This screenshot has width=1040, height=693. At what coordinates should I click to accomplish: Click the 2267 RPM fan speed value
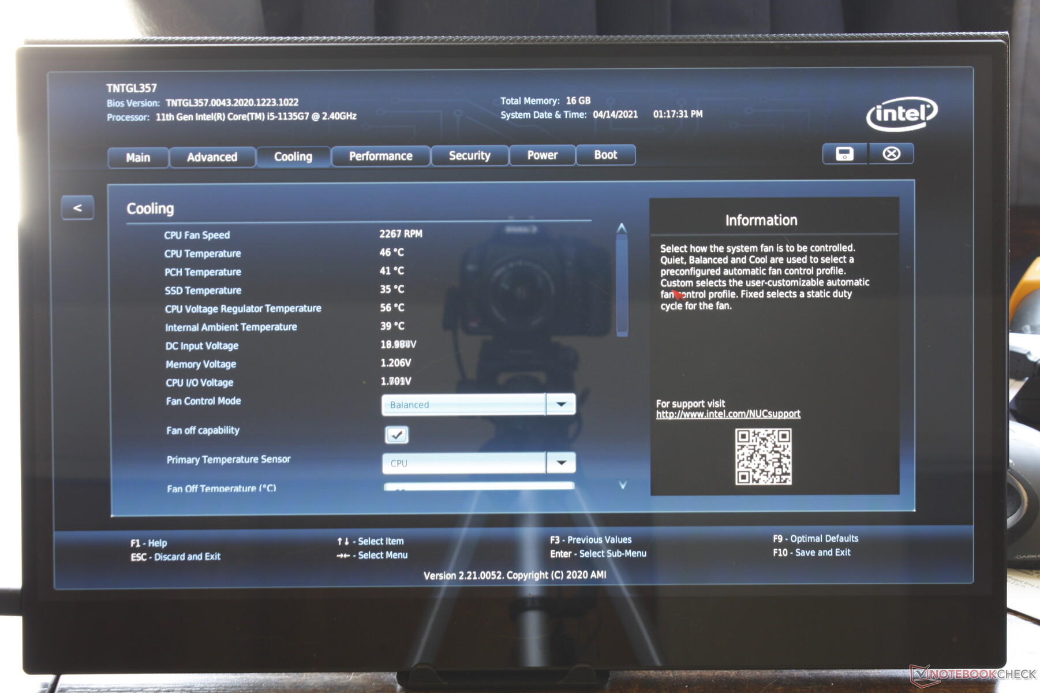click(401, 234)
